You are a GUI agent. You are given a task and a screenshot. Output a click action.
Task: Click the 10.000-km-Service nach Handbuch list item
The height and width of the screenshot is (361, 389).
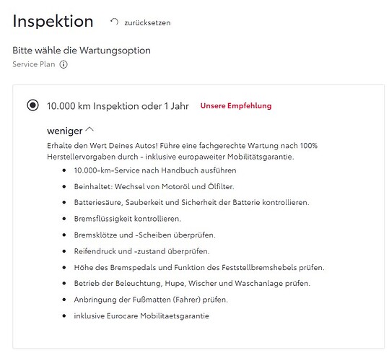(155, 170)
